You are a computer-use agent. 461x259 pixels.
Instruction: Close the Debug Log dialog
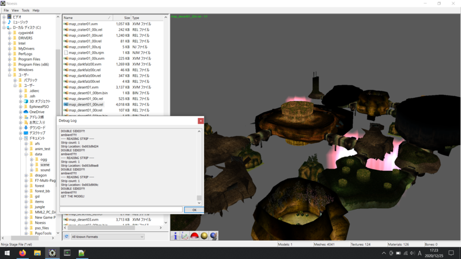pyautogui.click(x=201, y=121)
